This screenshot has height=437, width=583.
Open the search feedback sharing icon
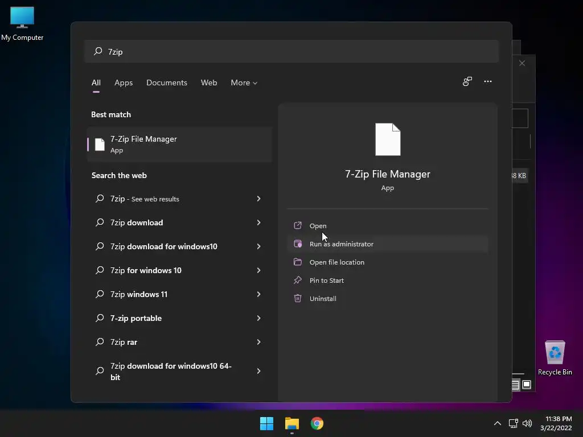coord(467,81)
